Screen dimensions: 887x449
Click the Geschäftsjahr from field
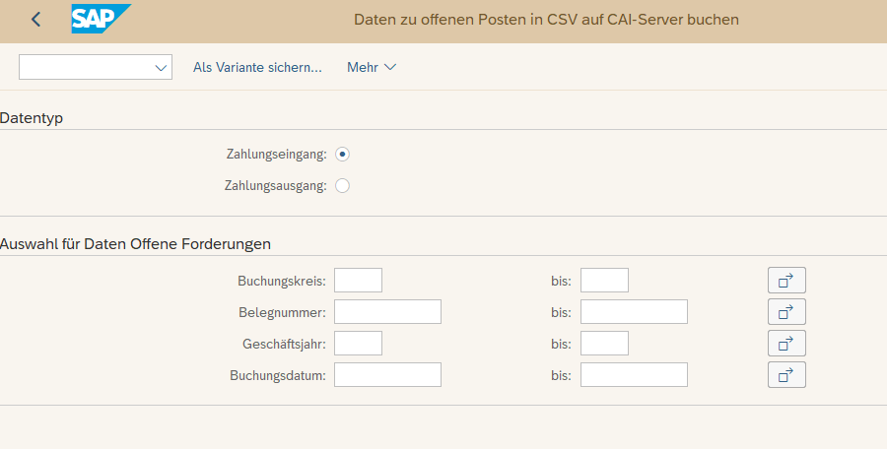tap(358, 344)
